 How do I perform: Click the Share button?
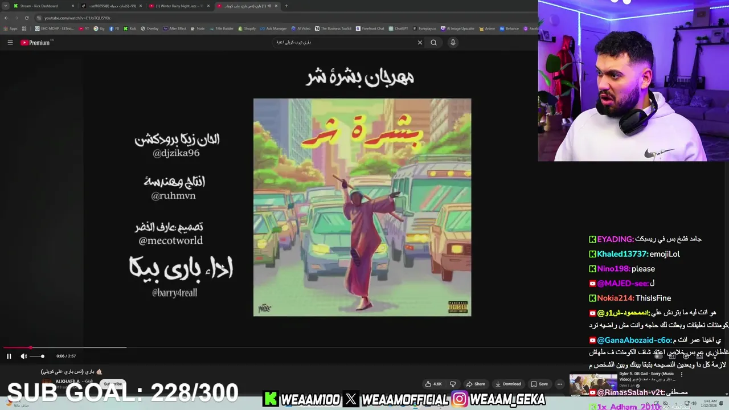[476, 384]
